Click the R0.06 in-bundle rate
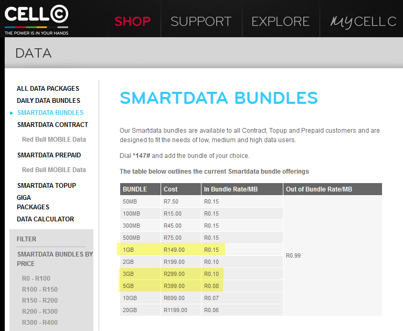This screenshot has width=403, height=331. pos(242,310)
